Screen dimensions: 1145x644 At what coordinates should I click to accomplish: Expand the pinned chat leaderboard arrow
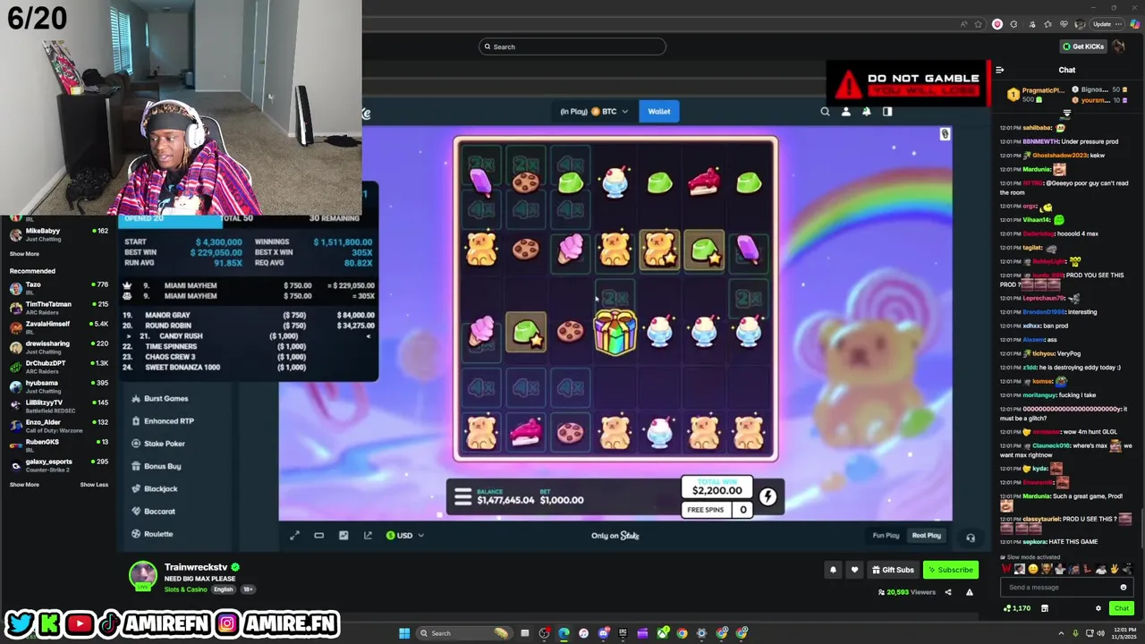[1066, 113]
